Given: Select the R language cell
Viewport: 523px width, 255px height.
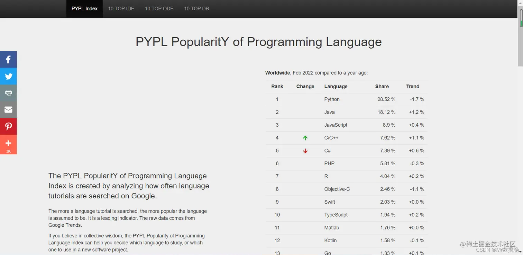Looking at the screenshot, I should 326,176.
